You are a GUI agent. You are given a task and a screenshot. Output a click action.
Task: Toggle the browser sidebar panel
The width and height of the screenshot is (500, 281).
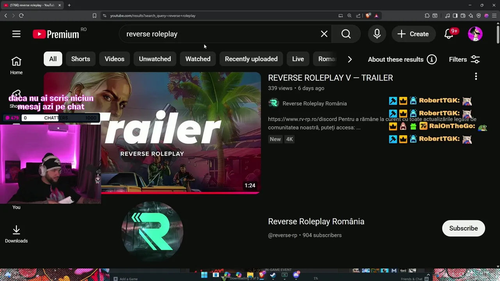tap(455, 16)
